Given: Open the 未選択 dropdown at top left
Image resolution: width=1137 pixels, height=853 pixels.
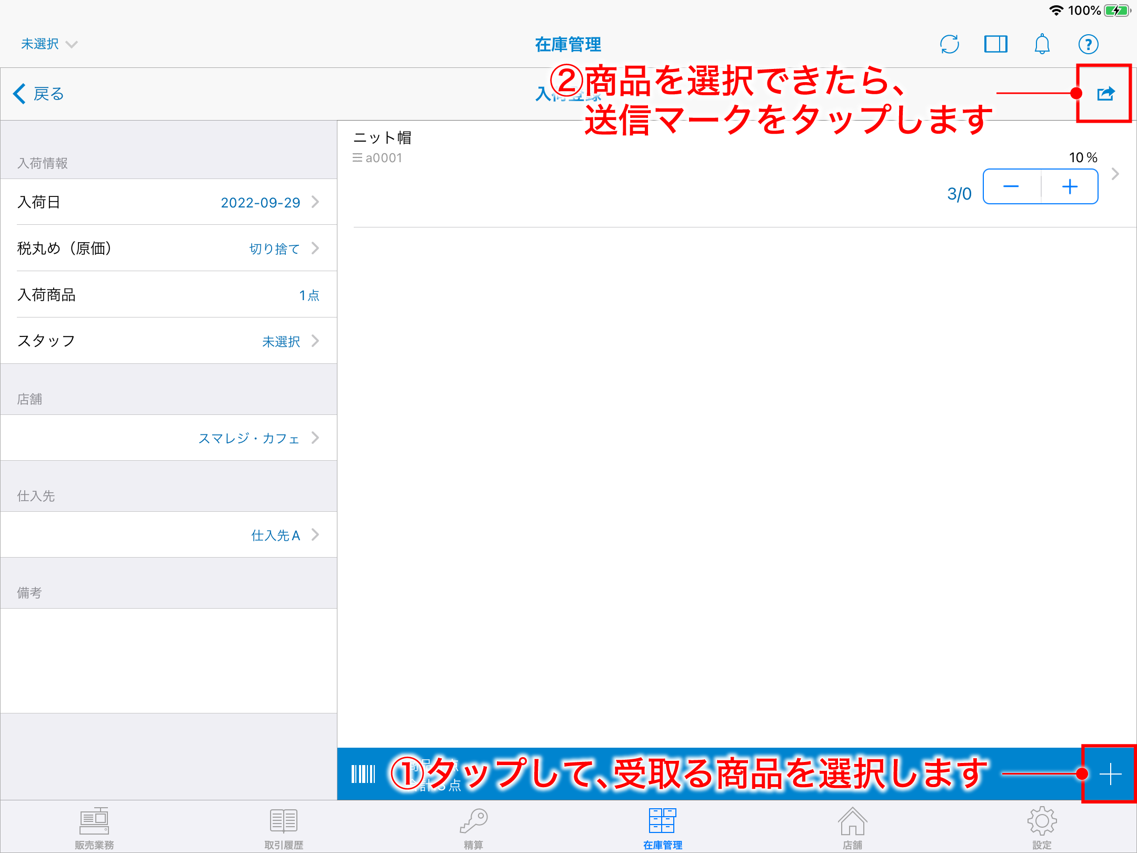Looking at the screenshot, I should point(48,44).
